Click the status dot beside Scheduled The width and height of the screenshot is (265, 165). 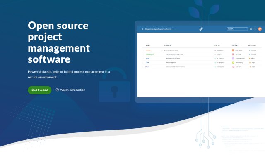[215, 50]
